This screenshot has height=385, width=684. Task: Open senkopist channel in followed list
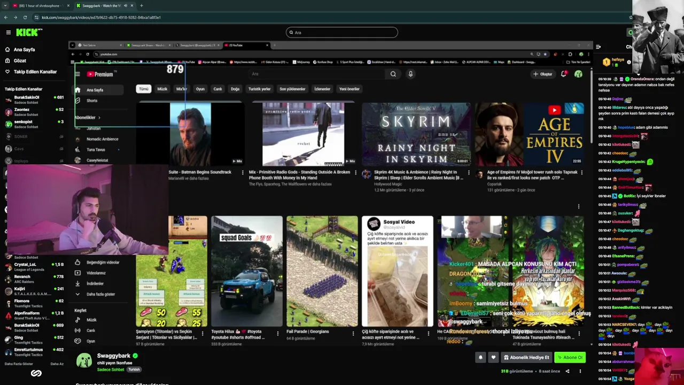(33, 124)
